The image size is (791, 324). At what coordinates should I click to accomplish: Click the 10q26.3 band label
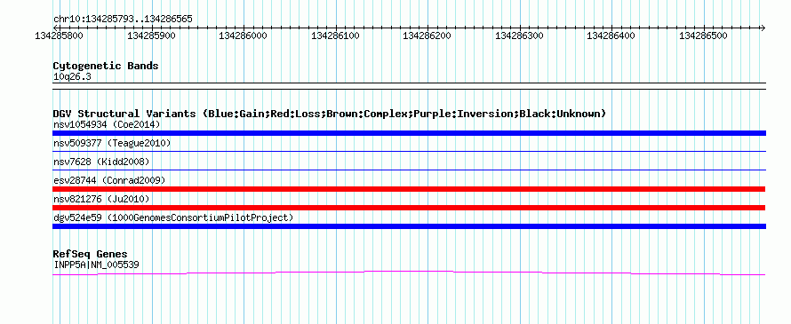coord(72,77)
